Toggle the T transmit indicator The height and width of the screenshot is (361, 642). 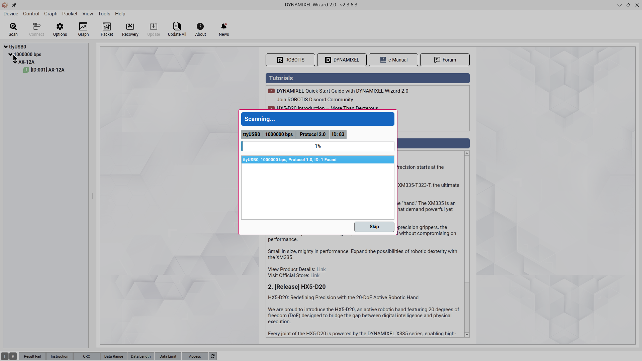click(x=5, y=356)
